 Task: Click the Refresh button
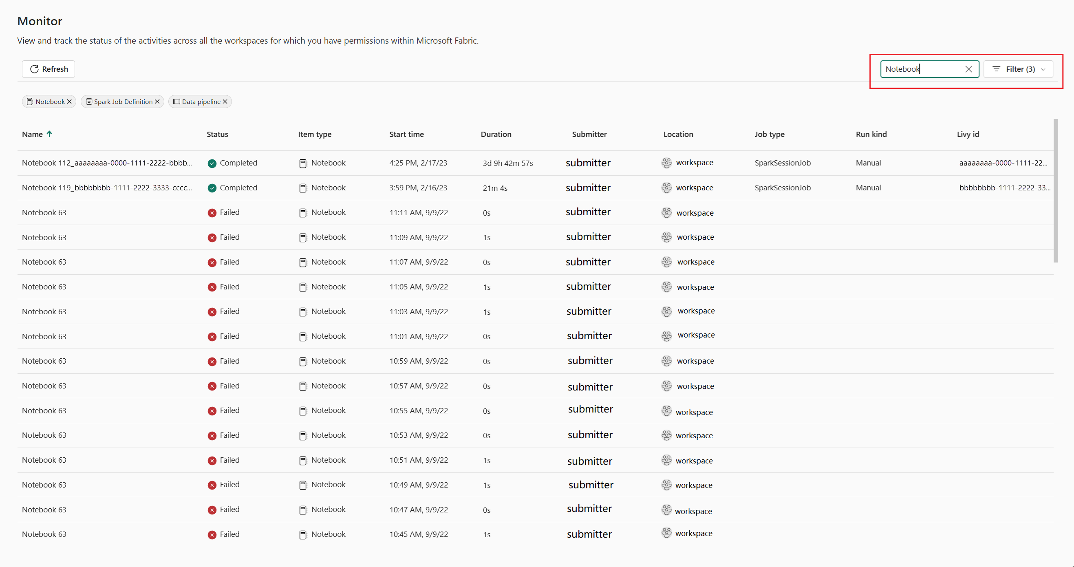49,69
